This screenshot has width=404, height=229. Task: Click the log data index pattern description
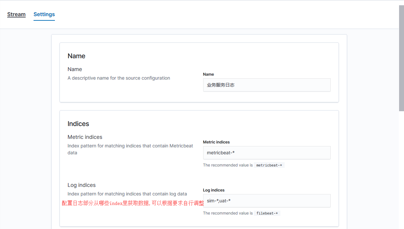(x=127, y=194)
